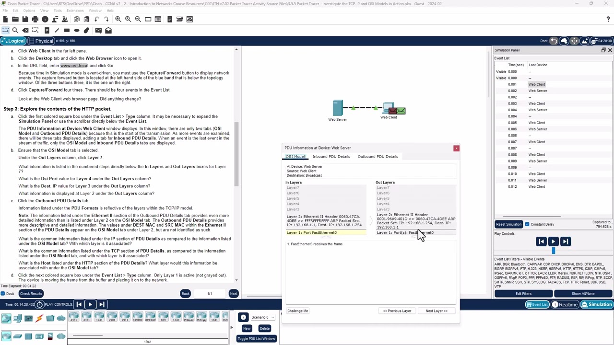Click Simulation Panel go back button
The width and height of the screenshot is (614, 345).
541,242
